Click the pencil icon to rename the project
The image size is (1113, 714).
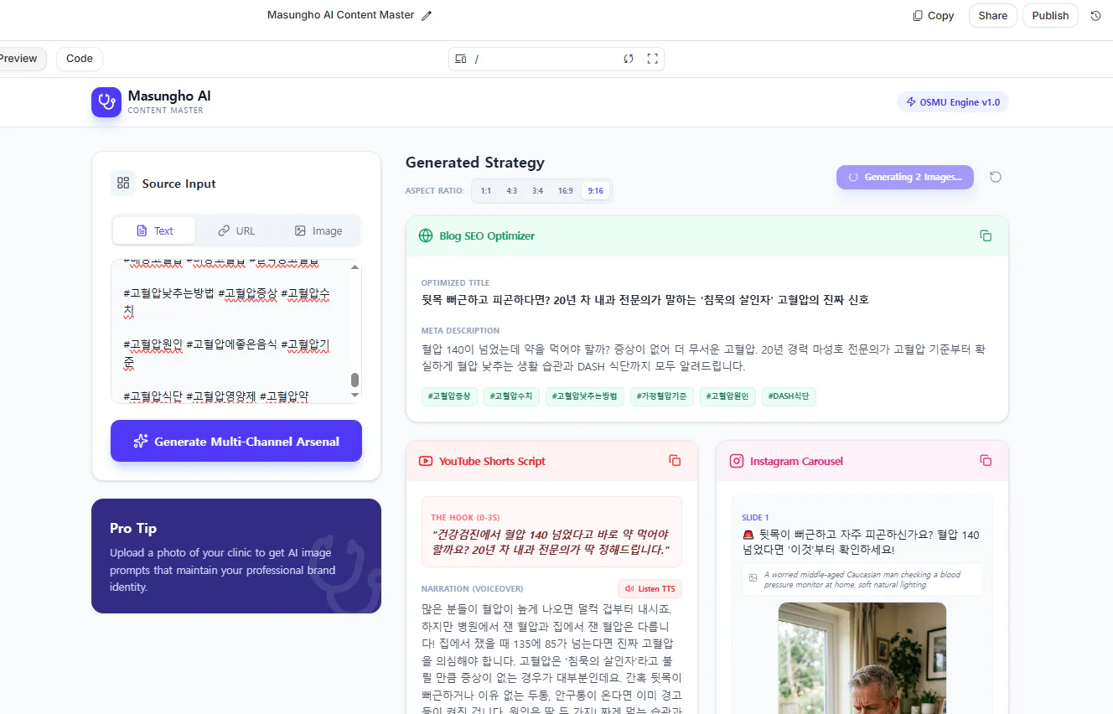click(427, 15)
